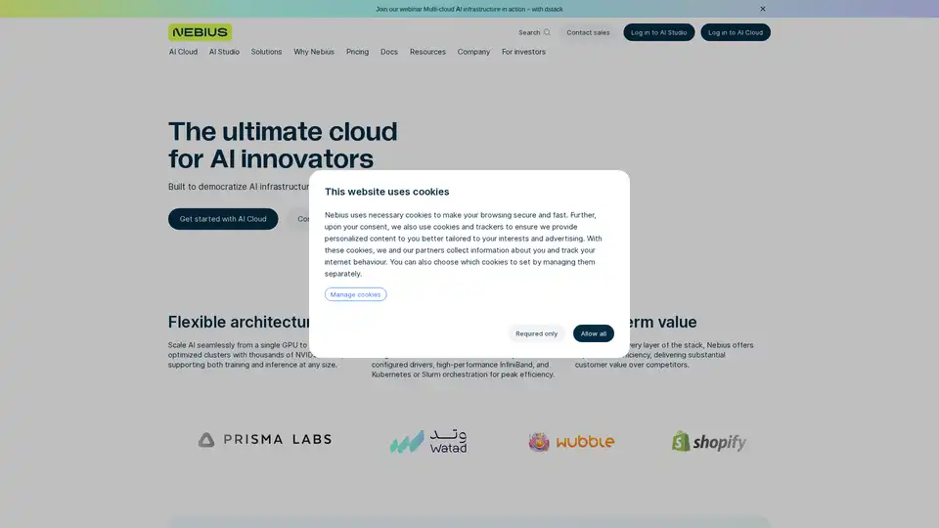
Task: Click Log in to AI Studio
Action: pyautogui.click(x=658, y=32)
